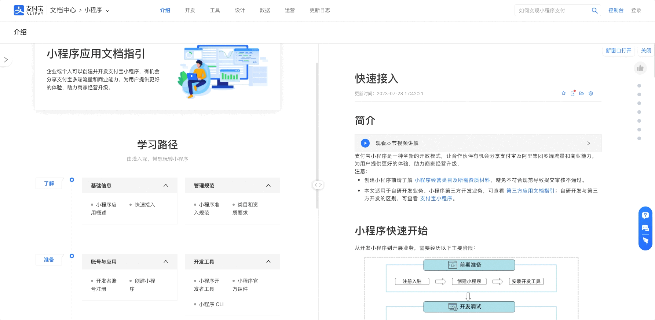Click the 学习路径 heading
Image resolution: width=655 pixels, height=320 pixels.
click(157, 145)
